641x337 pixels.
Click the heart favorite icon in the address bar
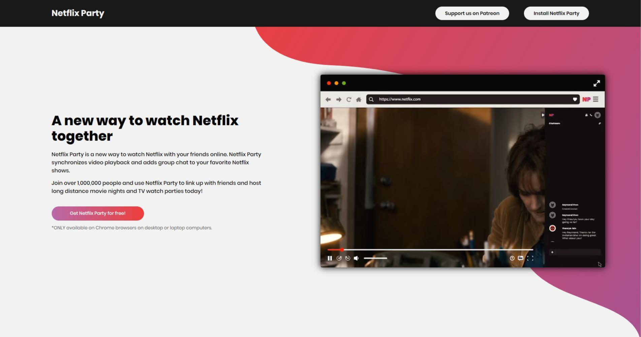click(x=575, y=99)
